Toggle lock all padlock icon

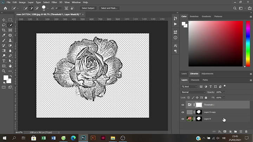coord(206,98)
